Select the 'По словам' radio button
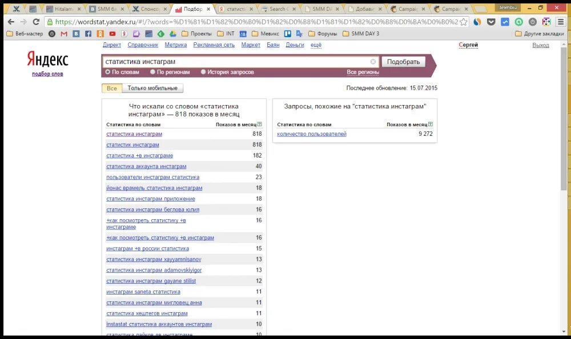 coord(108,72)
